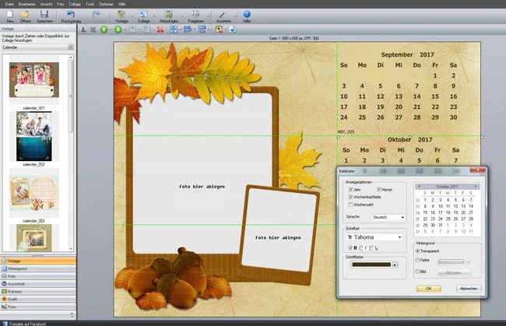Toggle the Jahr checkbox
The image size is (506, 326).
[350, 190]
